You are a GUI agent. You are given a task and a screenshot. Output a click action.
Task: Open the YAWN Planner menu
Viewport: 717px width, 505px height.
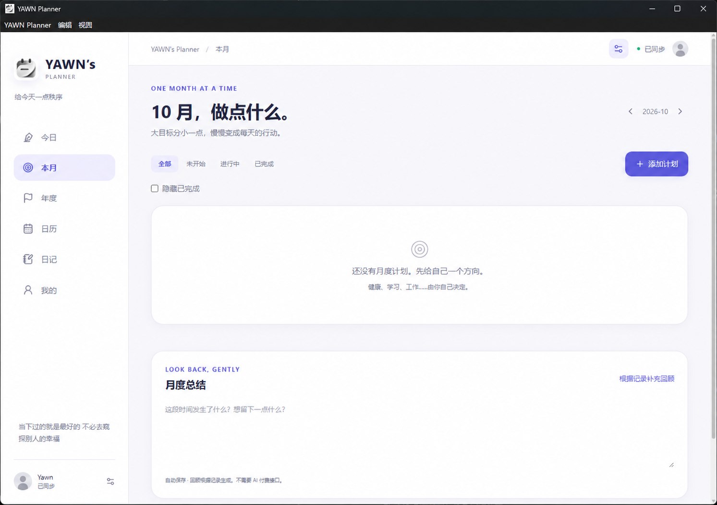click(28, 25)
